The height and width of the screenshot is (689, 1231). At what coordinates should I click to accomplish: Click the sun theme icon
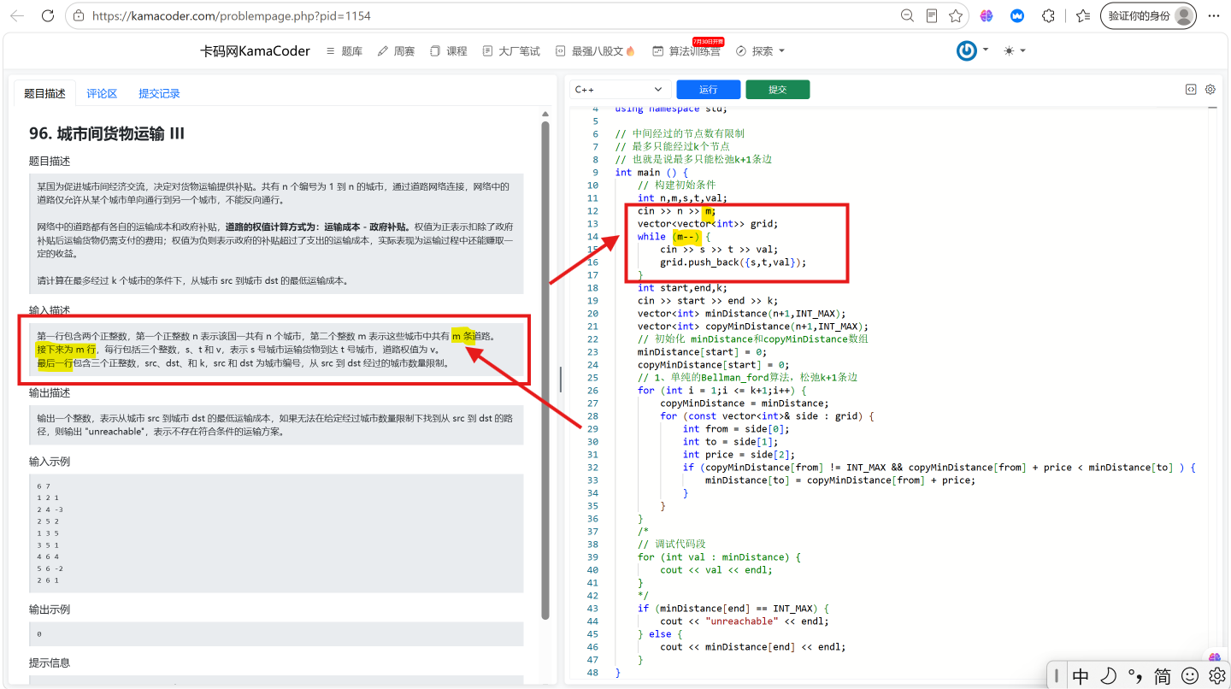coord(1009,51)
